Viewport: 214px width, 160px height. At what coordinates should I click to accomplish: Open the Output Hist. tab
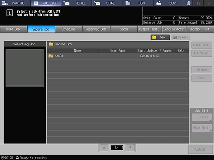[x=150, y=29]
